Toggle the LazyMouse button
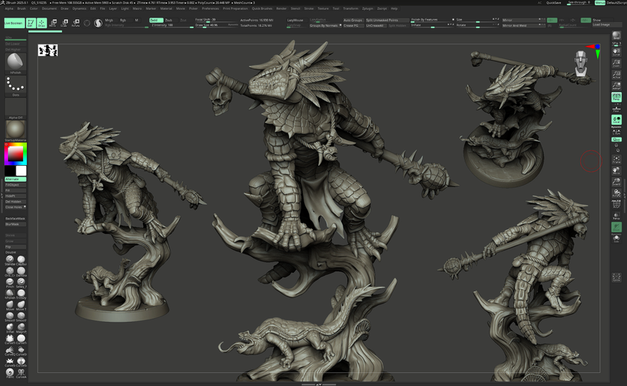 point(295,20)
